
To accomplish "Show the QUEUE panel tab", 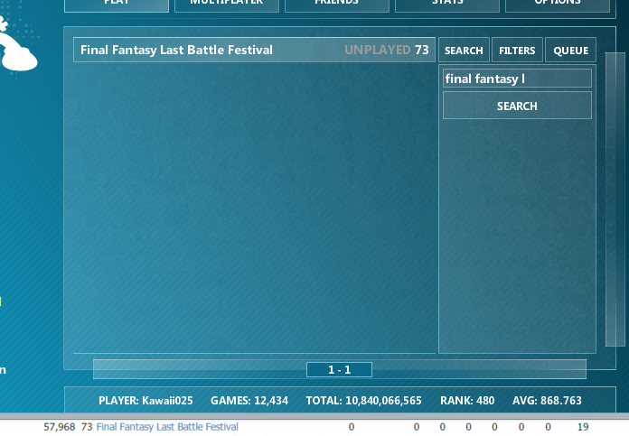I will 570,51.
